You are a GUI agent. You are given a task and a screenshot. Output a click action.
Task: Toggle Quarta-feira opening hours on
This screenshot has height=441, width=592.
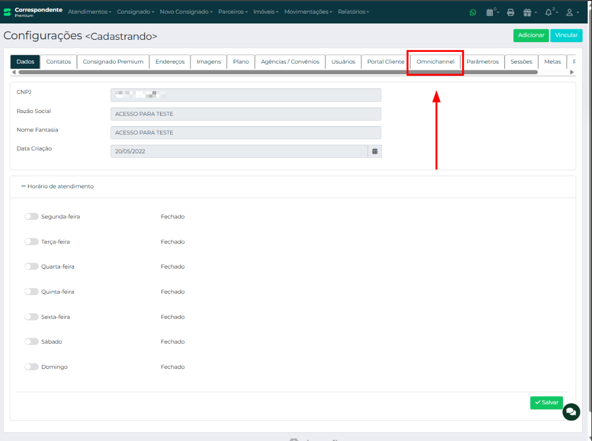tap(31, 267)
